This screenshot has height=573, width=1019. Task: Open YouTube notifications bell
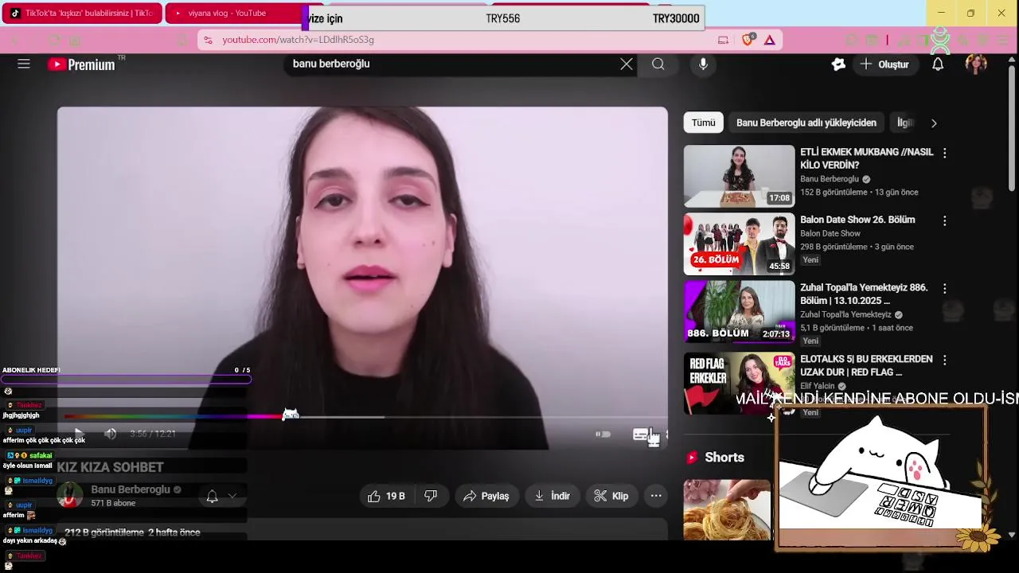pos(938,64)
